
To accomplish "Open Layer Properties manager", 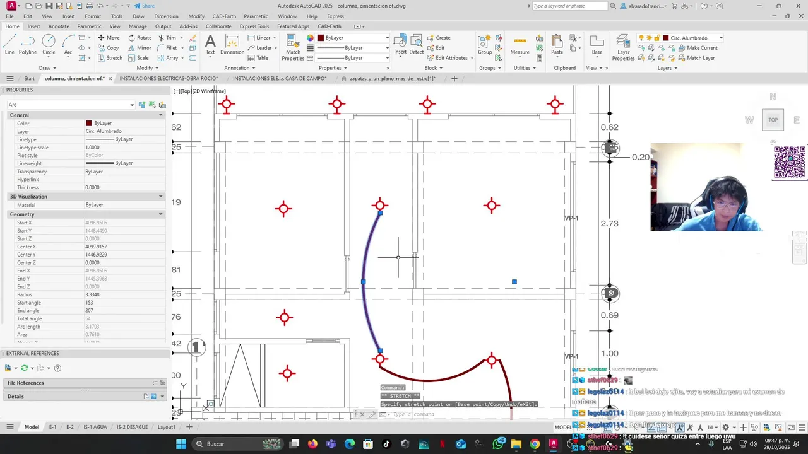I will [x=623, y=47].
